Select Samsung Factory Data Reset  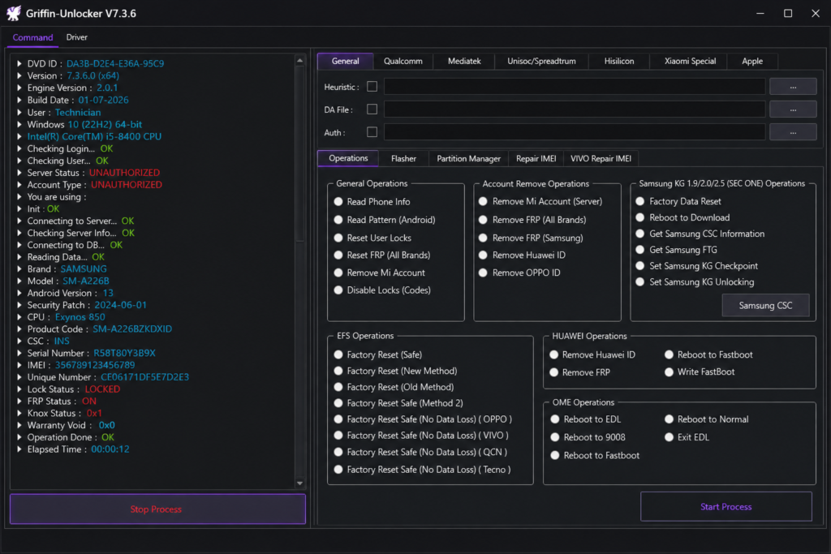coord(640,201)
